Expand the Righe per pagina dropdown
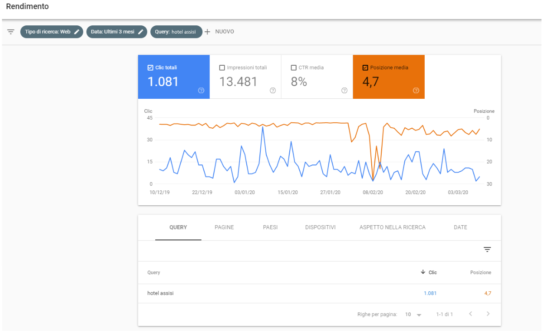This screenshot has height=334, width=546. tap(413, 314)
